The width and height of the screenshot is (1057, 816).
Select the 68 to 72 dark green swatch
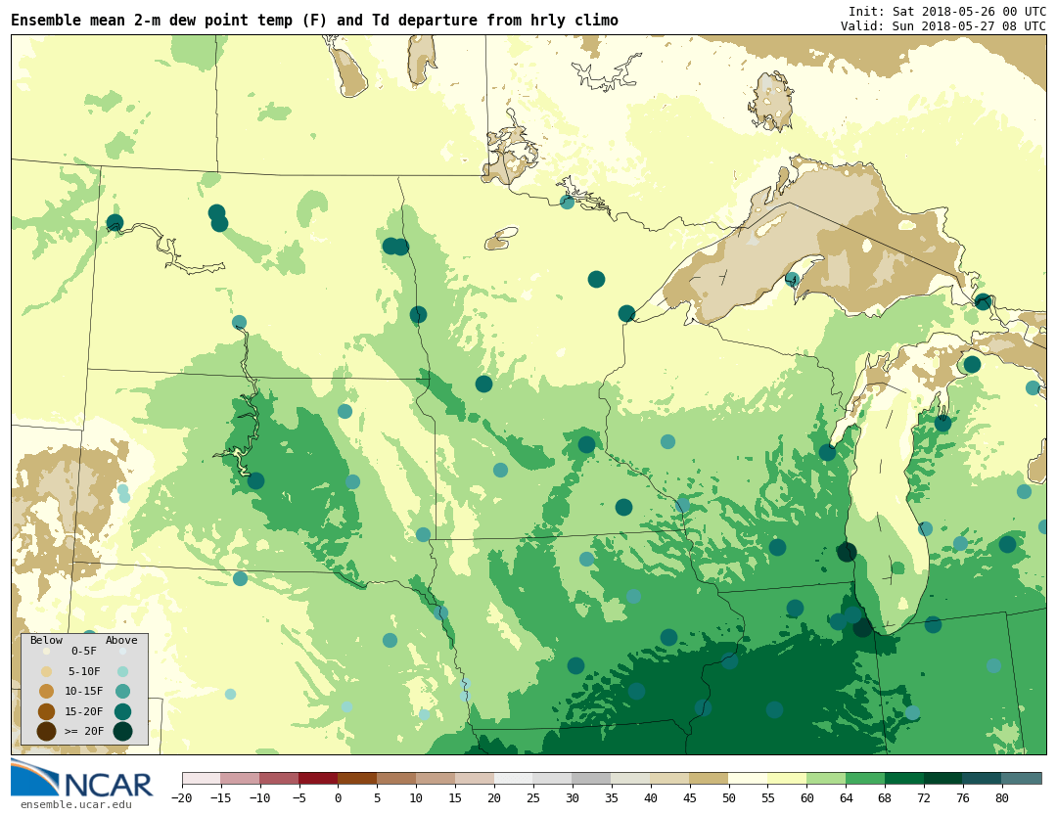(x=904, y=779)
